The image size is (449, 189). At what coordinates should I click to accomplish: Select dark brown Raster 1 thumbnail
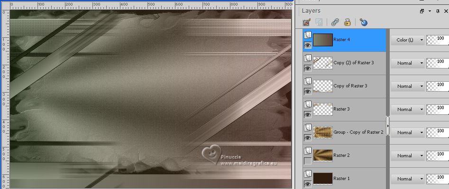[x=323, y=179]
